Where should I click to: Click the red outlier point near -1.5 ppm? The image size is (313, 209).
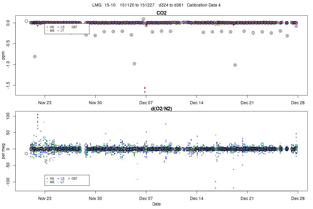pyautogui.click(x=145, y=88)
